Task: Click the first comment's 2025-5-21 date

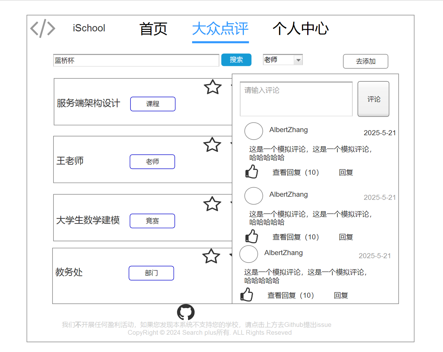Action: click(x=380, y=133)
